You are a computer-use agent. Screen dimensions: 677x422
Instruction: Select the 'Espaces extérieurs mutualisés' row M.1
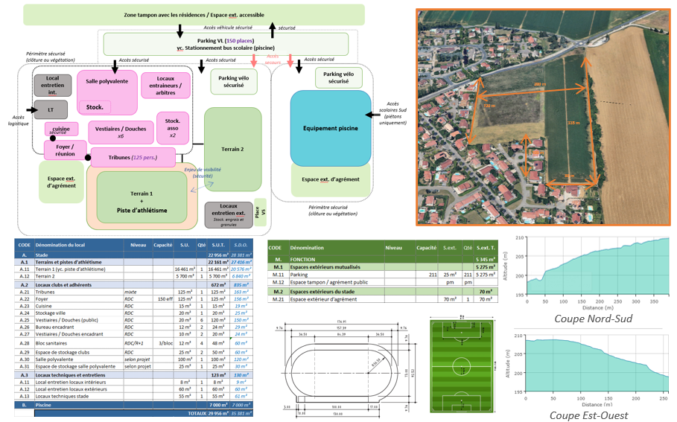383,267
